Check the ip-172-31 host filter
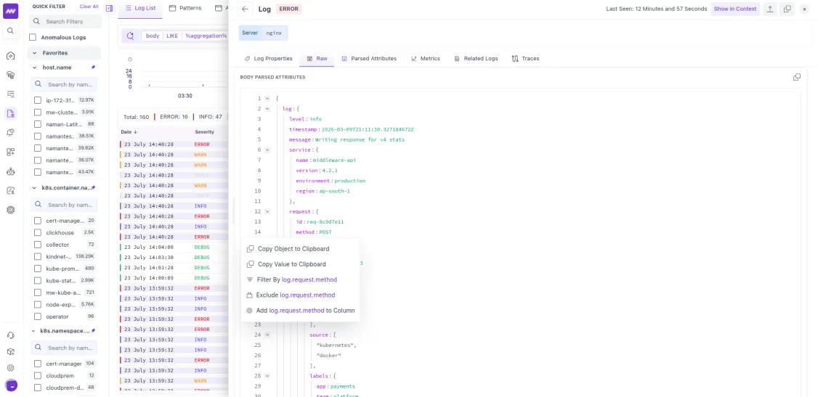The height and width of the screenshot is (397, 818). (x=38, y=100)
